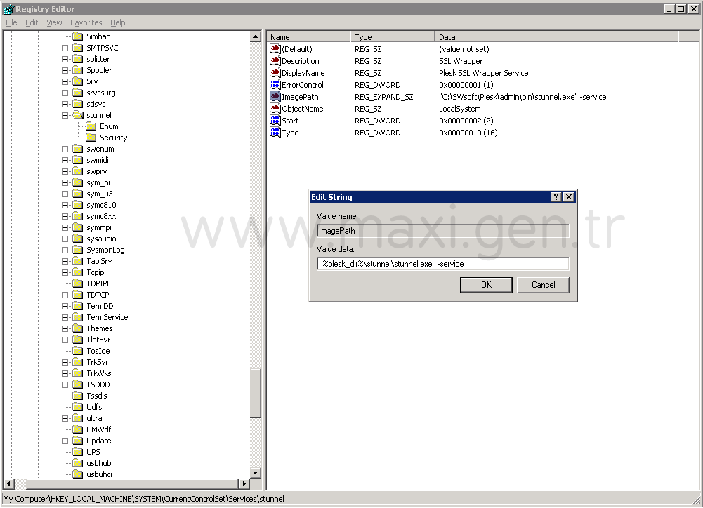Open the Favorites menu

(x=86, y=22)
